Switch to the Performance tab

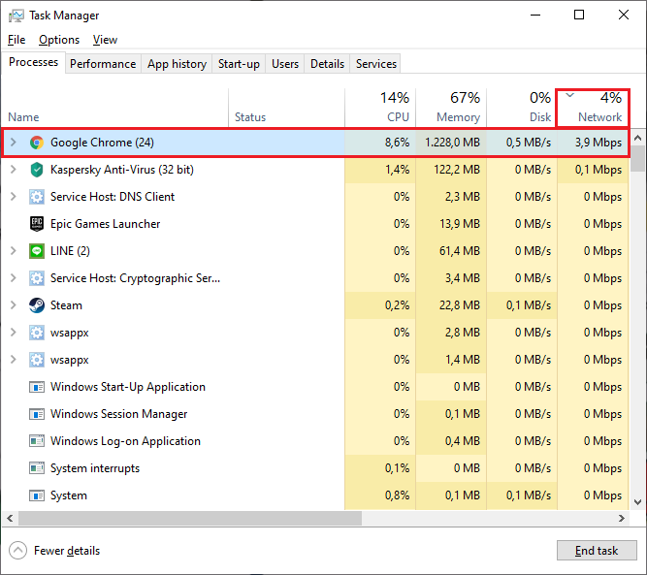click(x=103, y=64)
